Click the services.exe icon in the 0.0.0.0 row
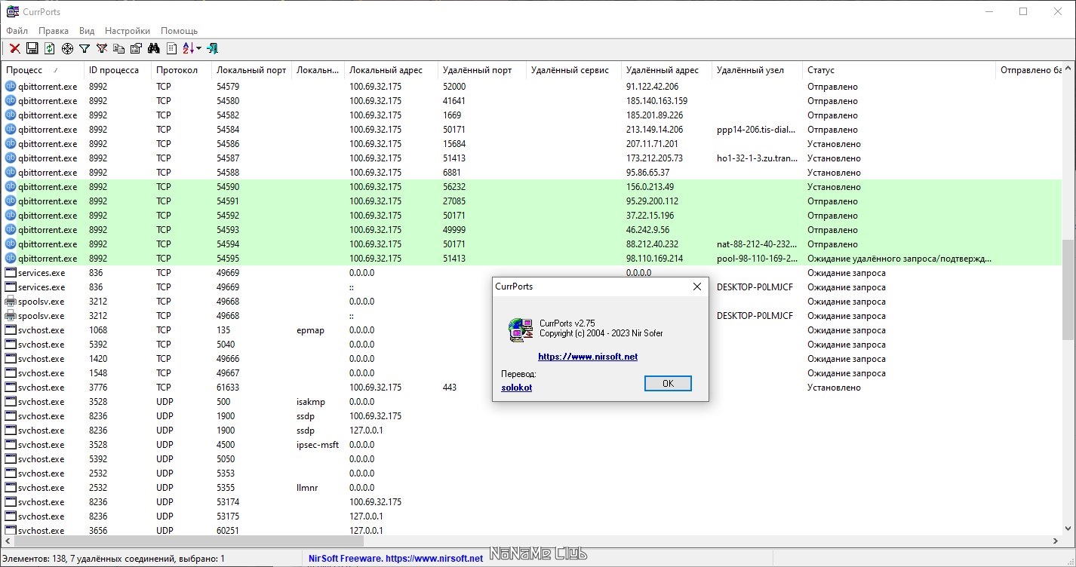This screenshot has height=567, width=1076. pyautogui.click(x=11, y=272)
